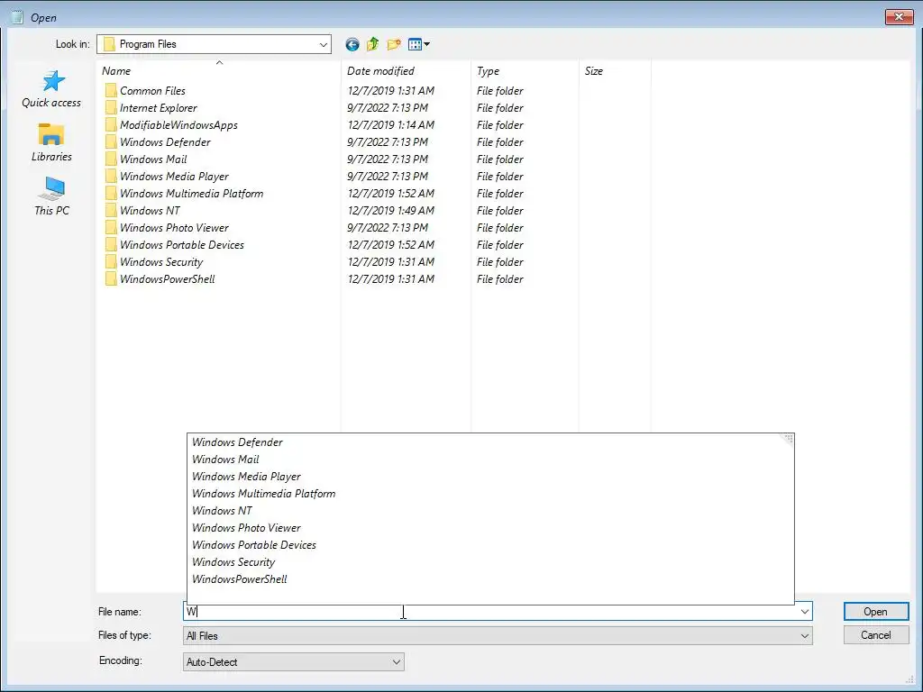Choose Windows Defender from autocomplete suggestions
The width and height of the screenshot is (923, 692).
coord(490,442)
